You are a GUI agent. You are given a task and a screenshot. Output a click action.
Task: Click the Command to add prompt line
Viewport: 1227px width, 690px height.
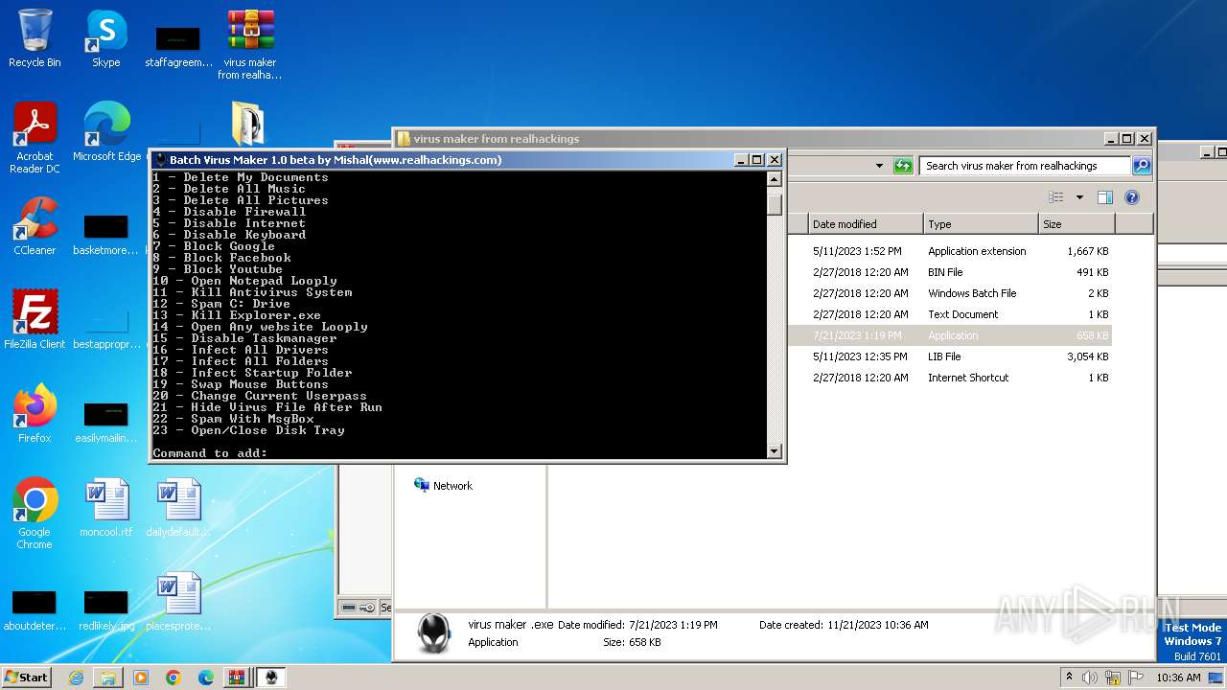point(210,453)
